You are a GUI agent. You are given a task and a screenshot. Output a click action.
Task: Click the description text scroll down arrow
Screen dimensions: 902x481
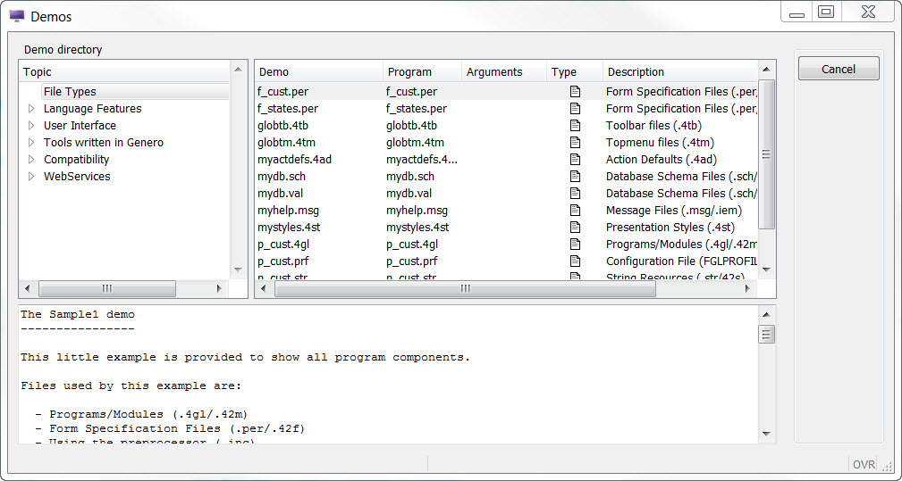[x=766, y=434]
